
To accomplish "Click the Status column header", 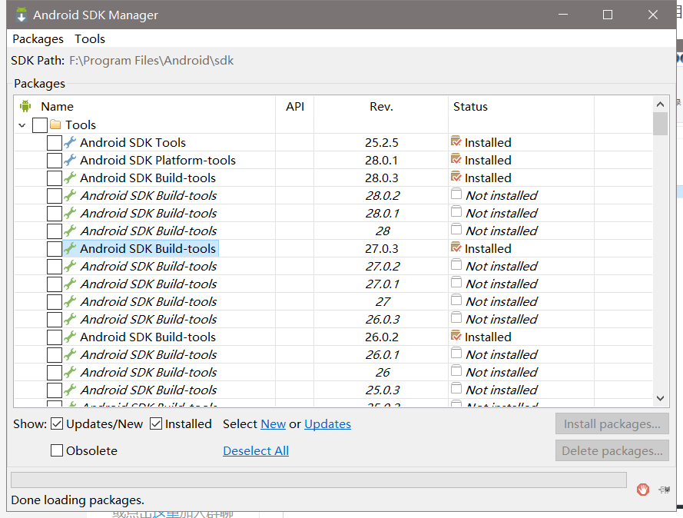I will (470, 107).
